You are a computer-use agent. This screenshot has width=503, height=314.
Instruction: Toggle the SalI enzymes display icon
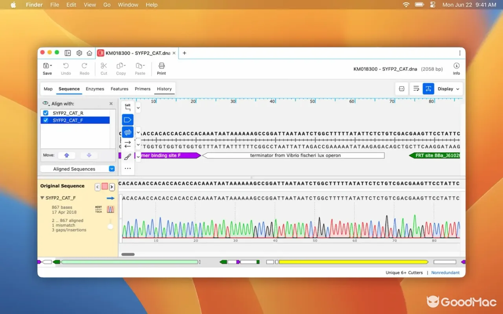click(128, 108)
